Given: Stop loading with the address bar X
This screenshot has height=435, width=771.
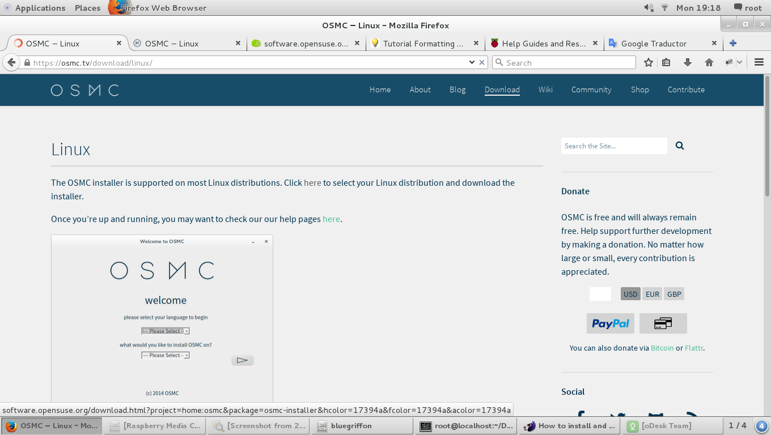Looking at the screenshot, I should (482, 62).
